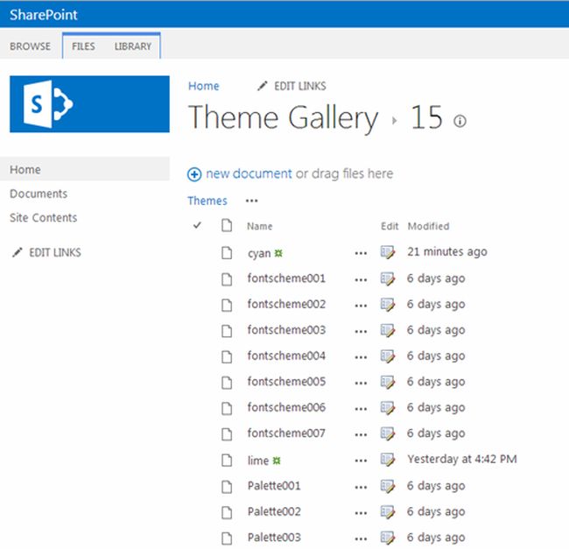Go to Documents in left navigation
569x549 pixels.
(39, 194)
